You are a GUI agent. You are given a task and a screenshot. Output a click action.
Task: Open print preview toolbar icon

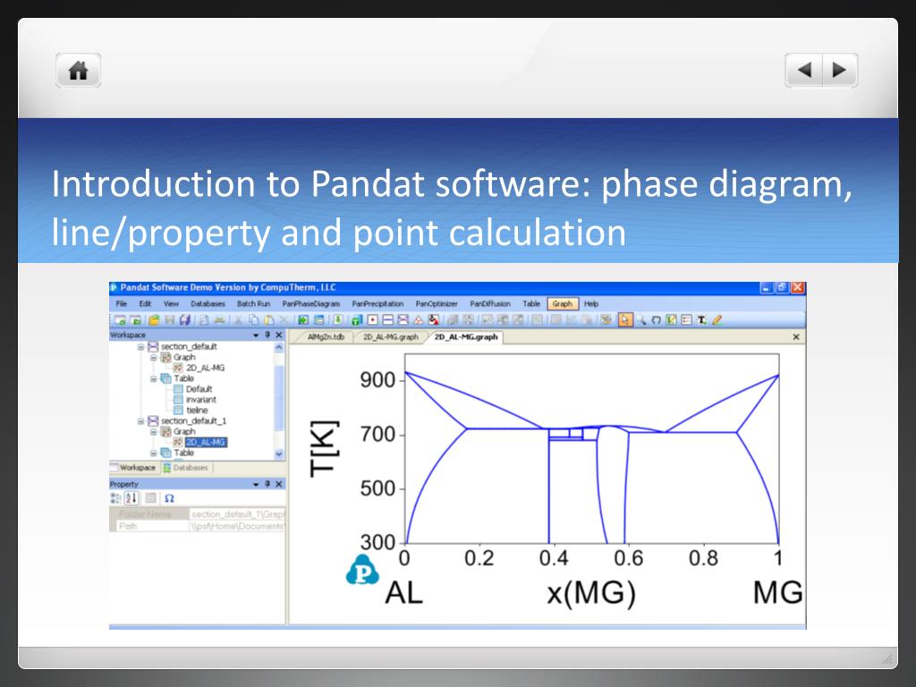tap(204, 319)
